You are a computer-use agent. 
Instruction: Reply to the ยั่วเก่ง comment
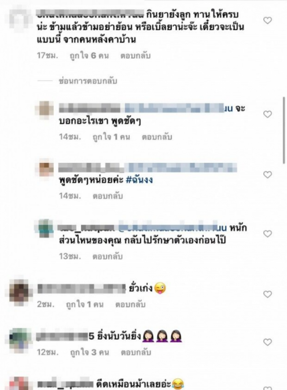[x=130, y=304]
